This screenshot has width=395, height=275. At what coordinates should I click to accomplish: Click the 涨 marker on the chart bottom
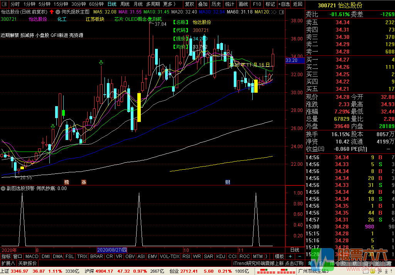(84, 182)
